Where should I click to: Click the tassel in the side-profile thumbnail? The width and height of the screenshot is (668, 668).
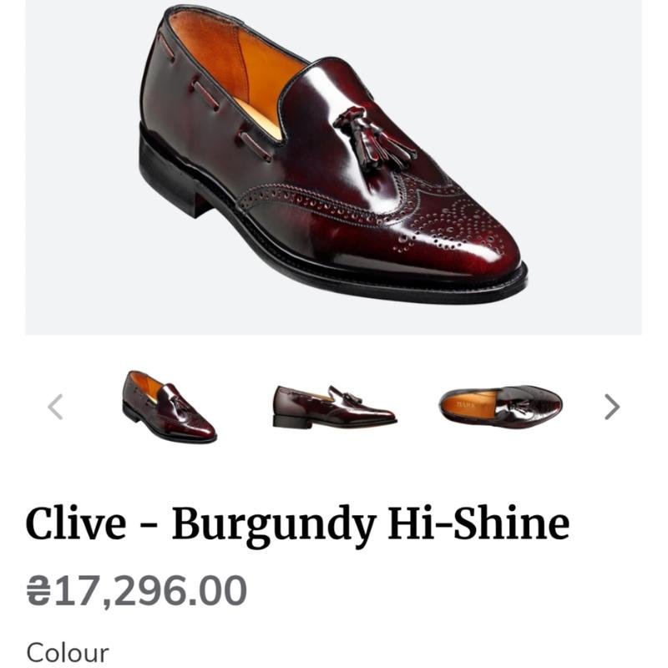pyautogui.click(x=350, y=396)
